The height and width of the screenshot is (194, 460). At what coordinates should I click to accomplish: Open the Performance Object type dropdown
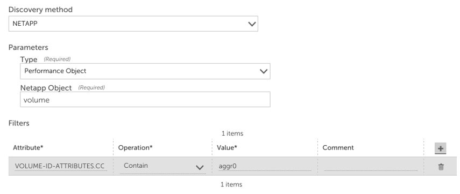pos(145,71)
